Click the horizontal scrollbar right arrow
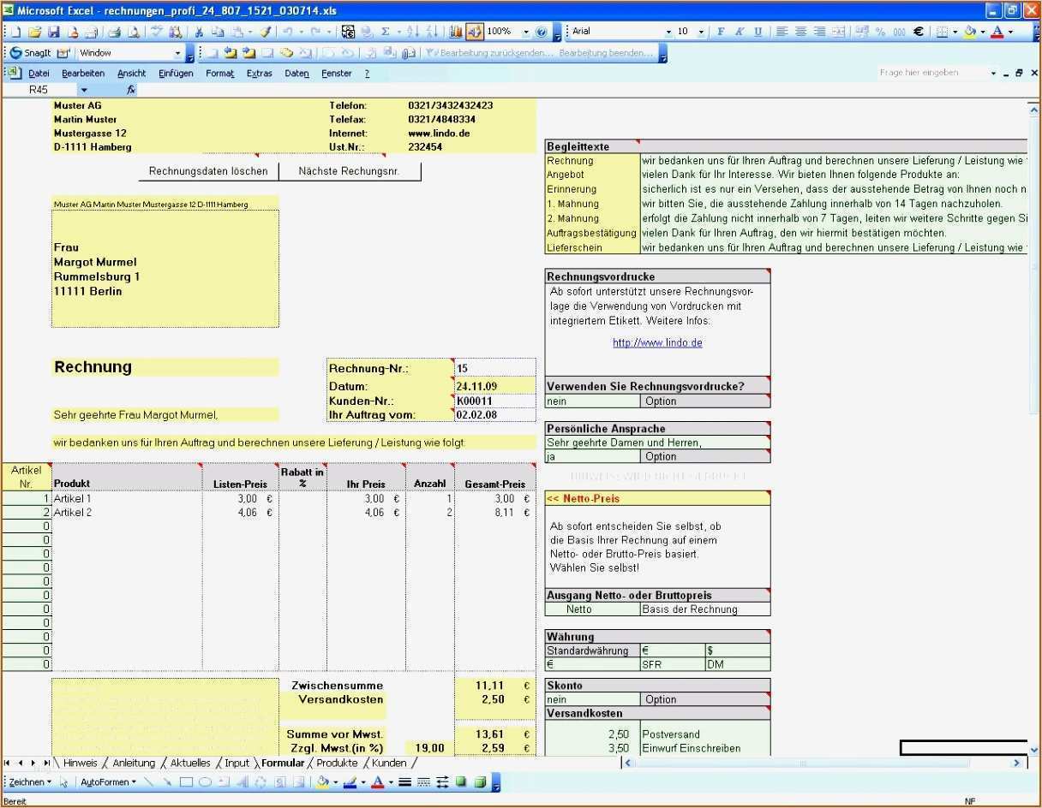This screenshot has width=1042, height=808. (1018, 763)
